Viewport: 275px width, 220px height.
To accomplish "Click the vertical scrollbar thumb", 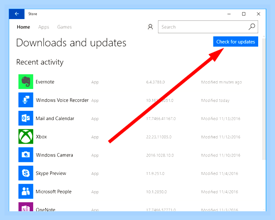I will (264, 99).
